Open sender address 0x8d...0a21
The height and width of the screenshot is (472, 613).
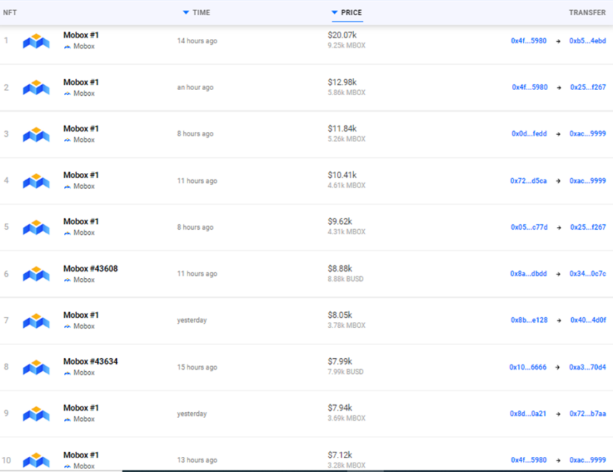[x=528, y=414]
